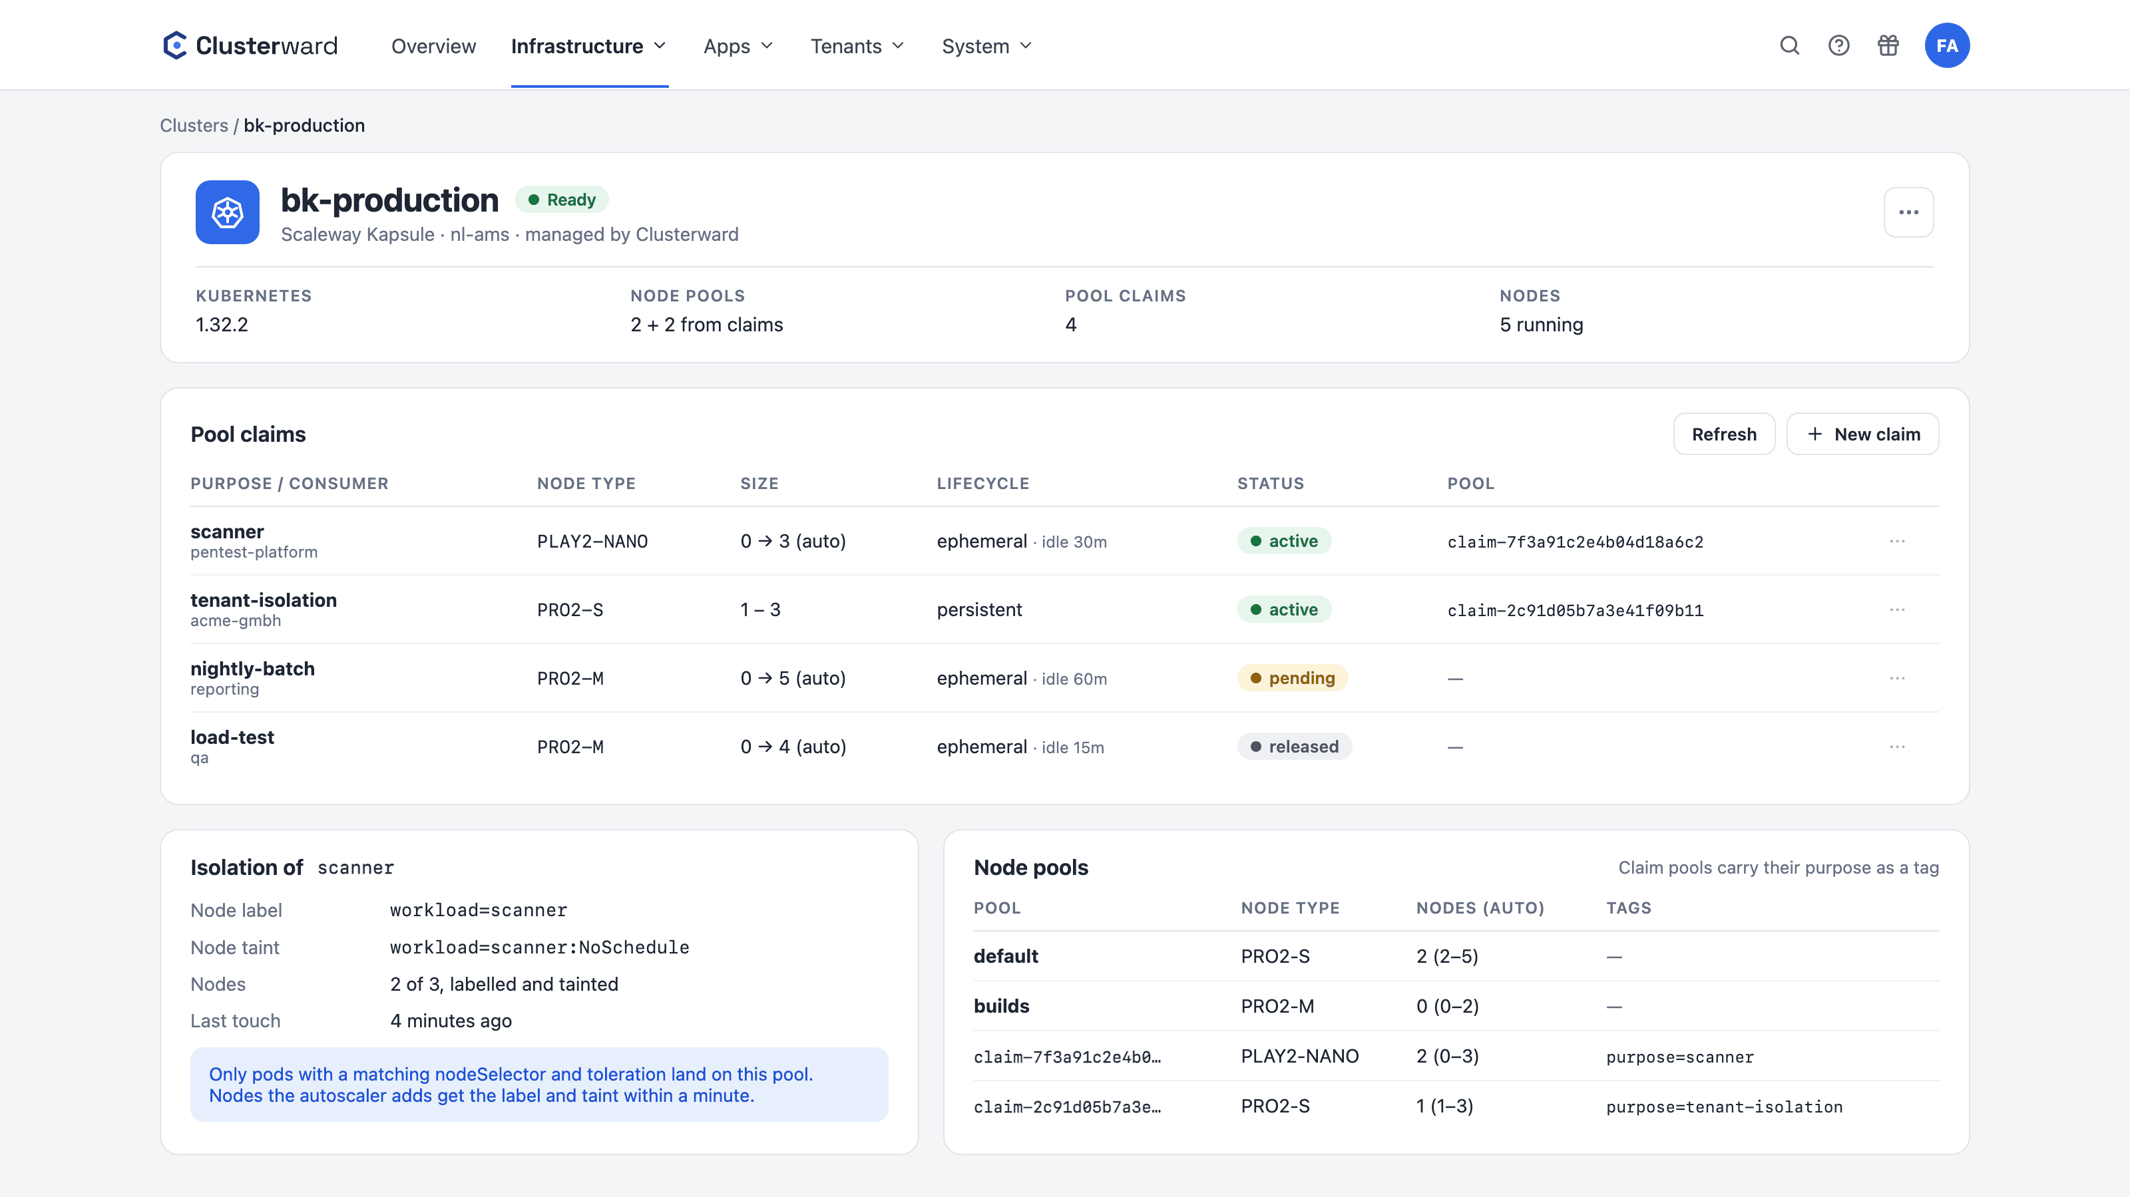Click the Clusterward logo
The height and width of the screenshot is (1197, 2130).
tap(250, 45)
